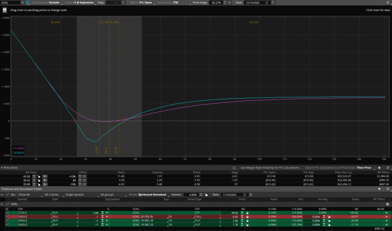This screenshot has width=392, height=231.
Task: Click the pan chart icon at top left
Action: pos(5,10)
